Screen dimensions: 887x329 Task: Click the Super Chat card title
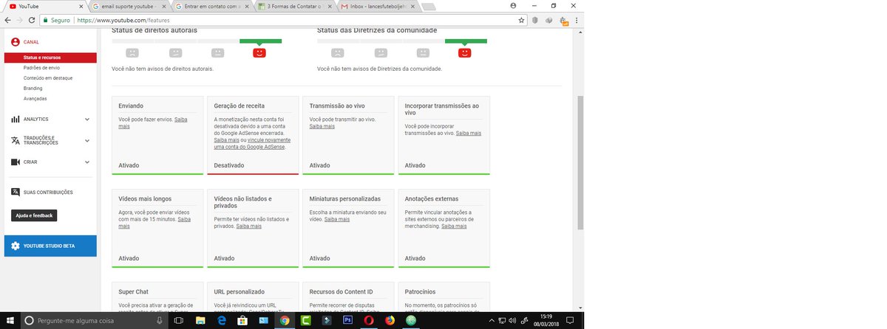[x=134, y=291]
